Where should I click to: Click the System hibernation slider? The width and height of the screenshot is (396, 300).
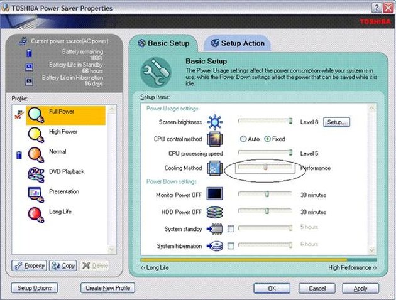(x=265, y=245)
